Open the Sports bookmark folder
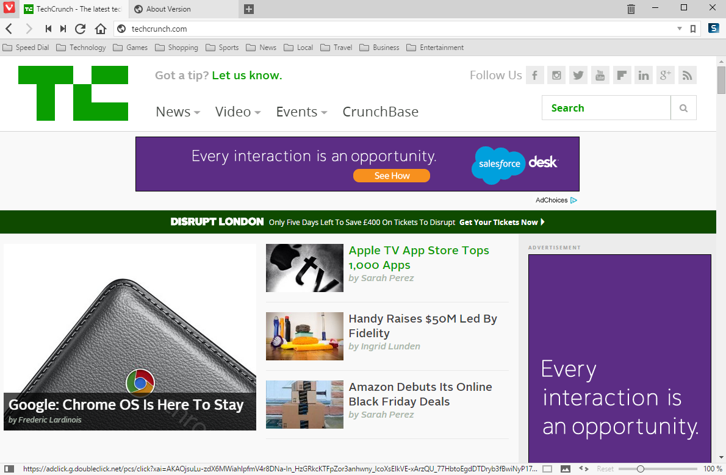The image size is (726, 475). 222,47
